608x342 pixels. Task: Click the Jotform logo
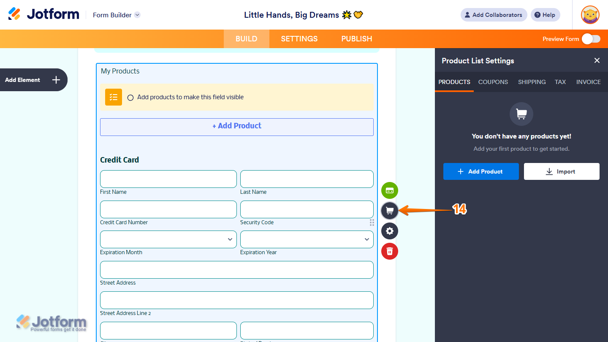(43, 14)
